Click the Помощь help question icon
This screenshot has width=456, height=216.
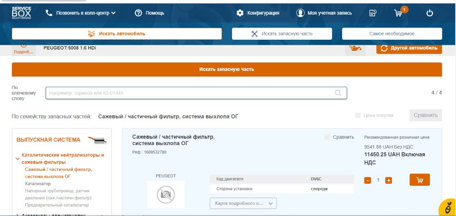138,13
